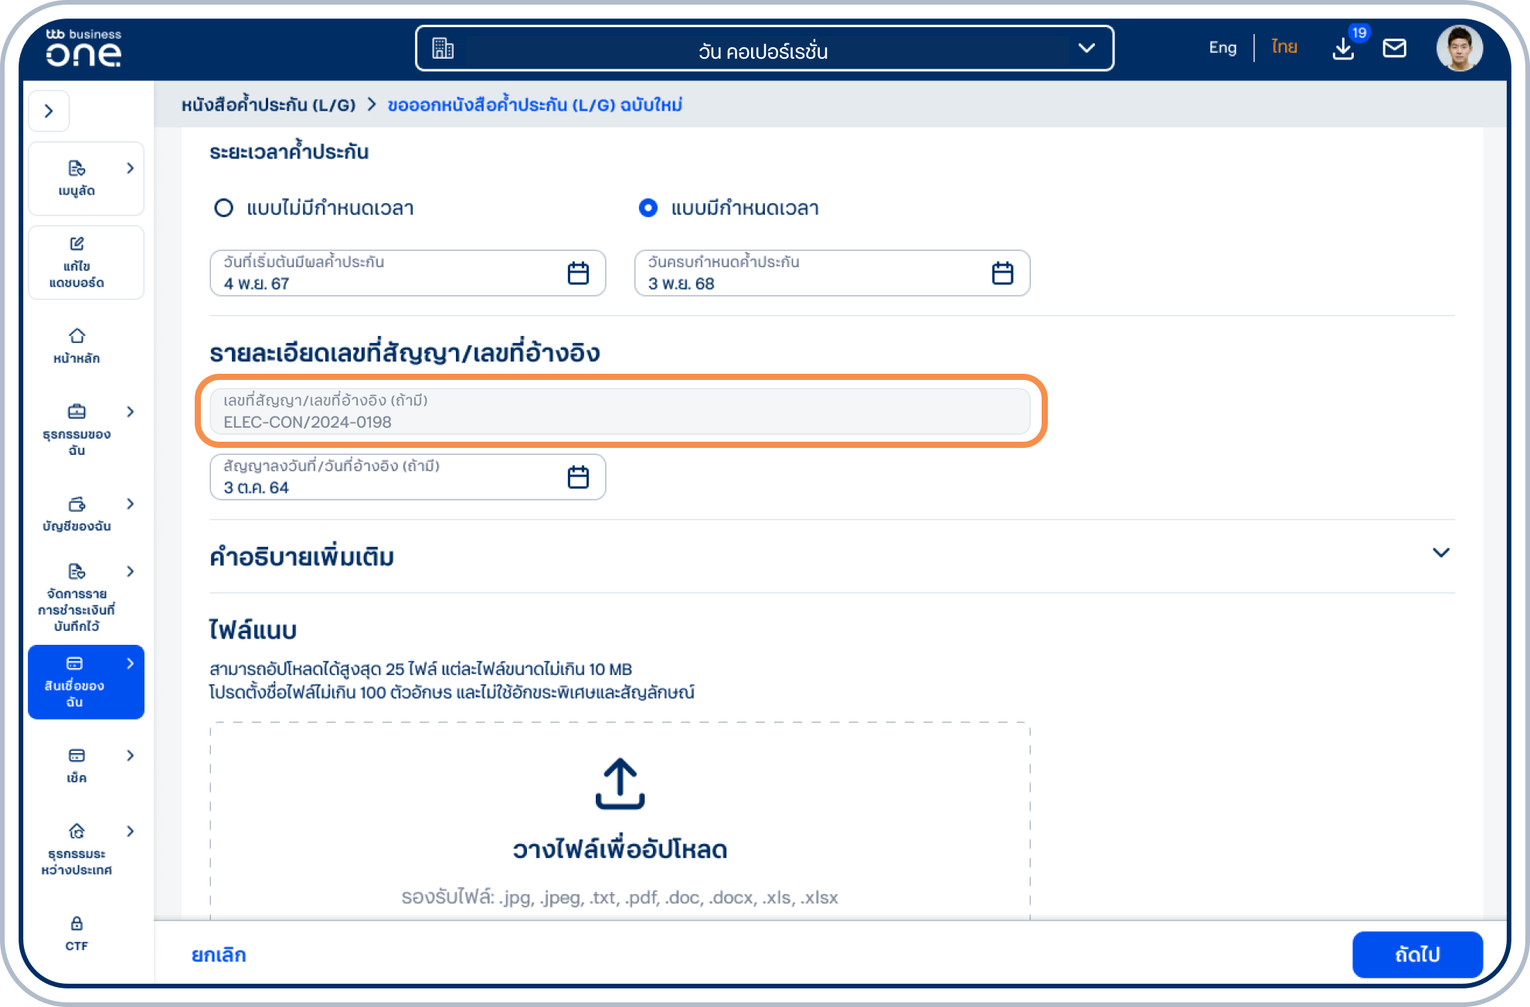1530x1007 pixels.
Task: Open ธุรกรรมของฉัน transactions icon
Action: 76,412
